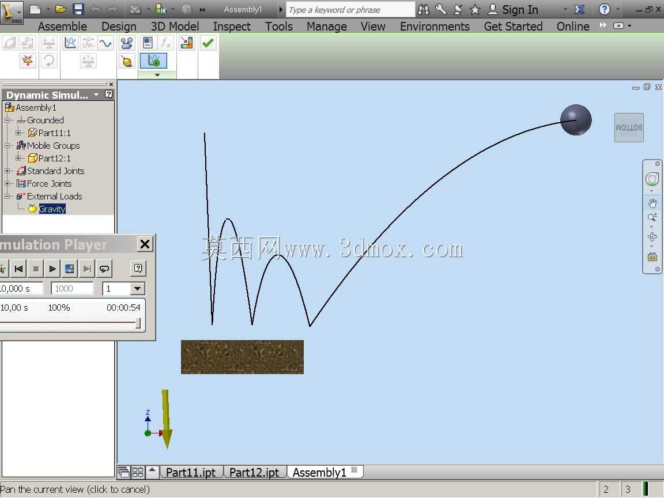Click the Unknown Force yellow ball icon

(127, 61)
